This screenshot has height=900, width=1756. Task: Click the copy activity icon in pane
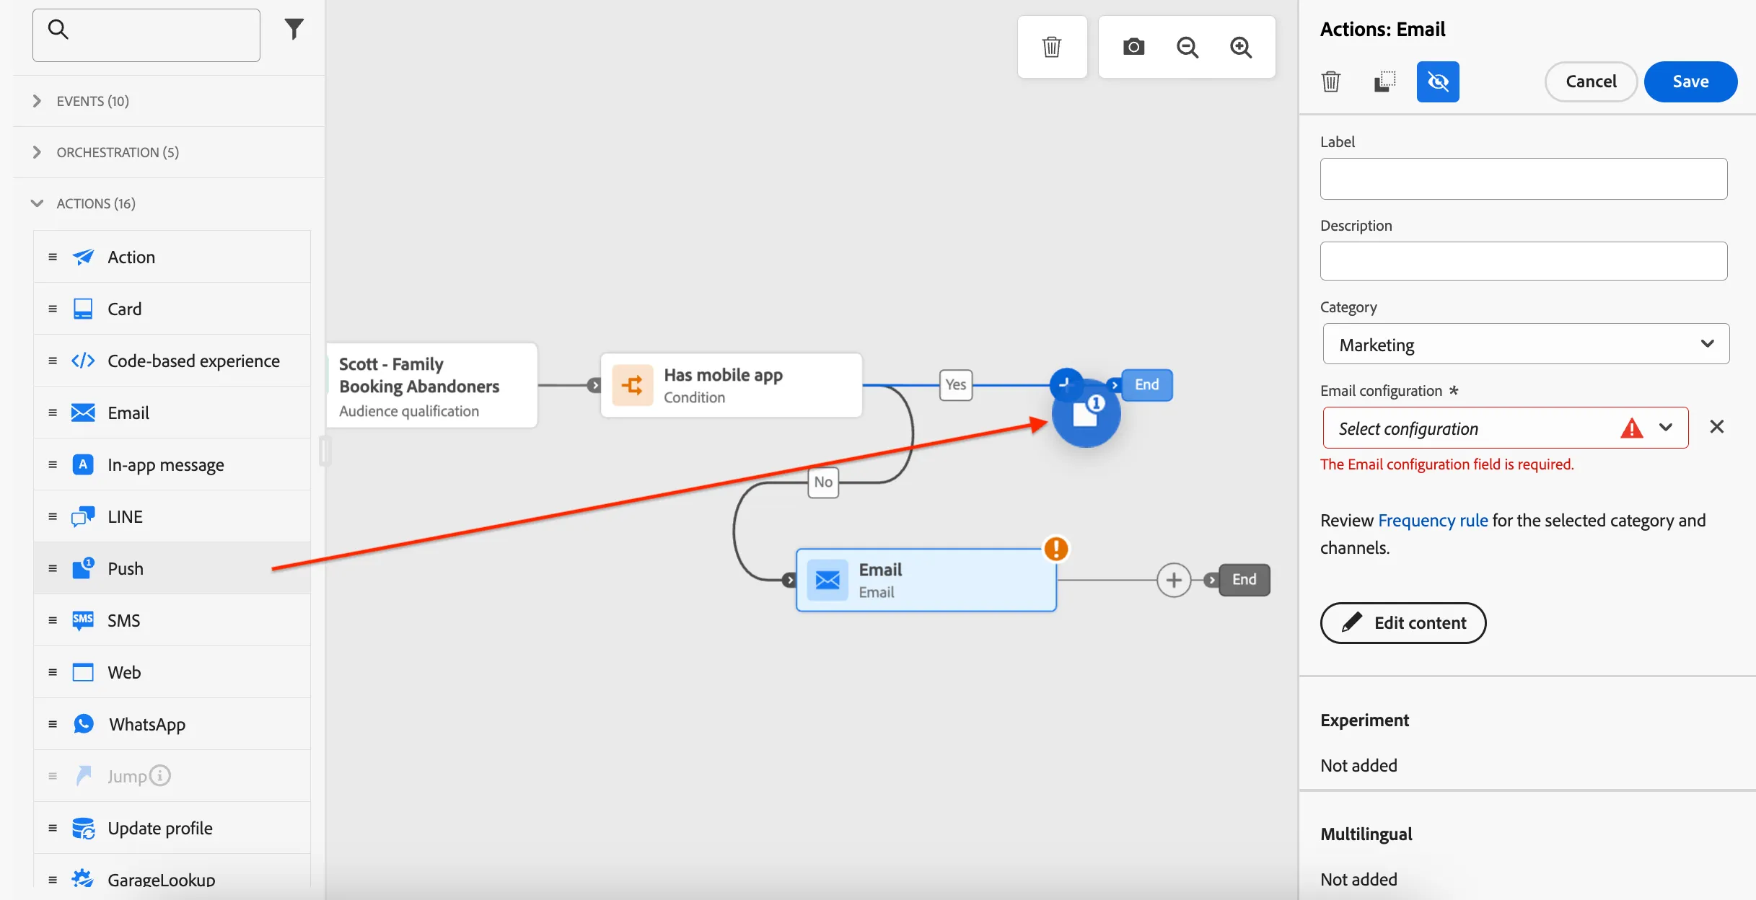1384,81
